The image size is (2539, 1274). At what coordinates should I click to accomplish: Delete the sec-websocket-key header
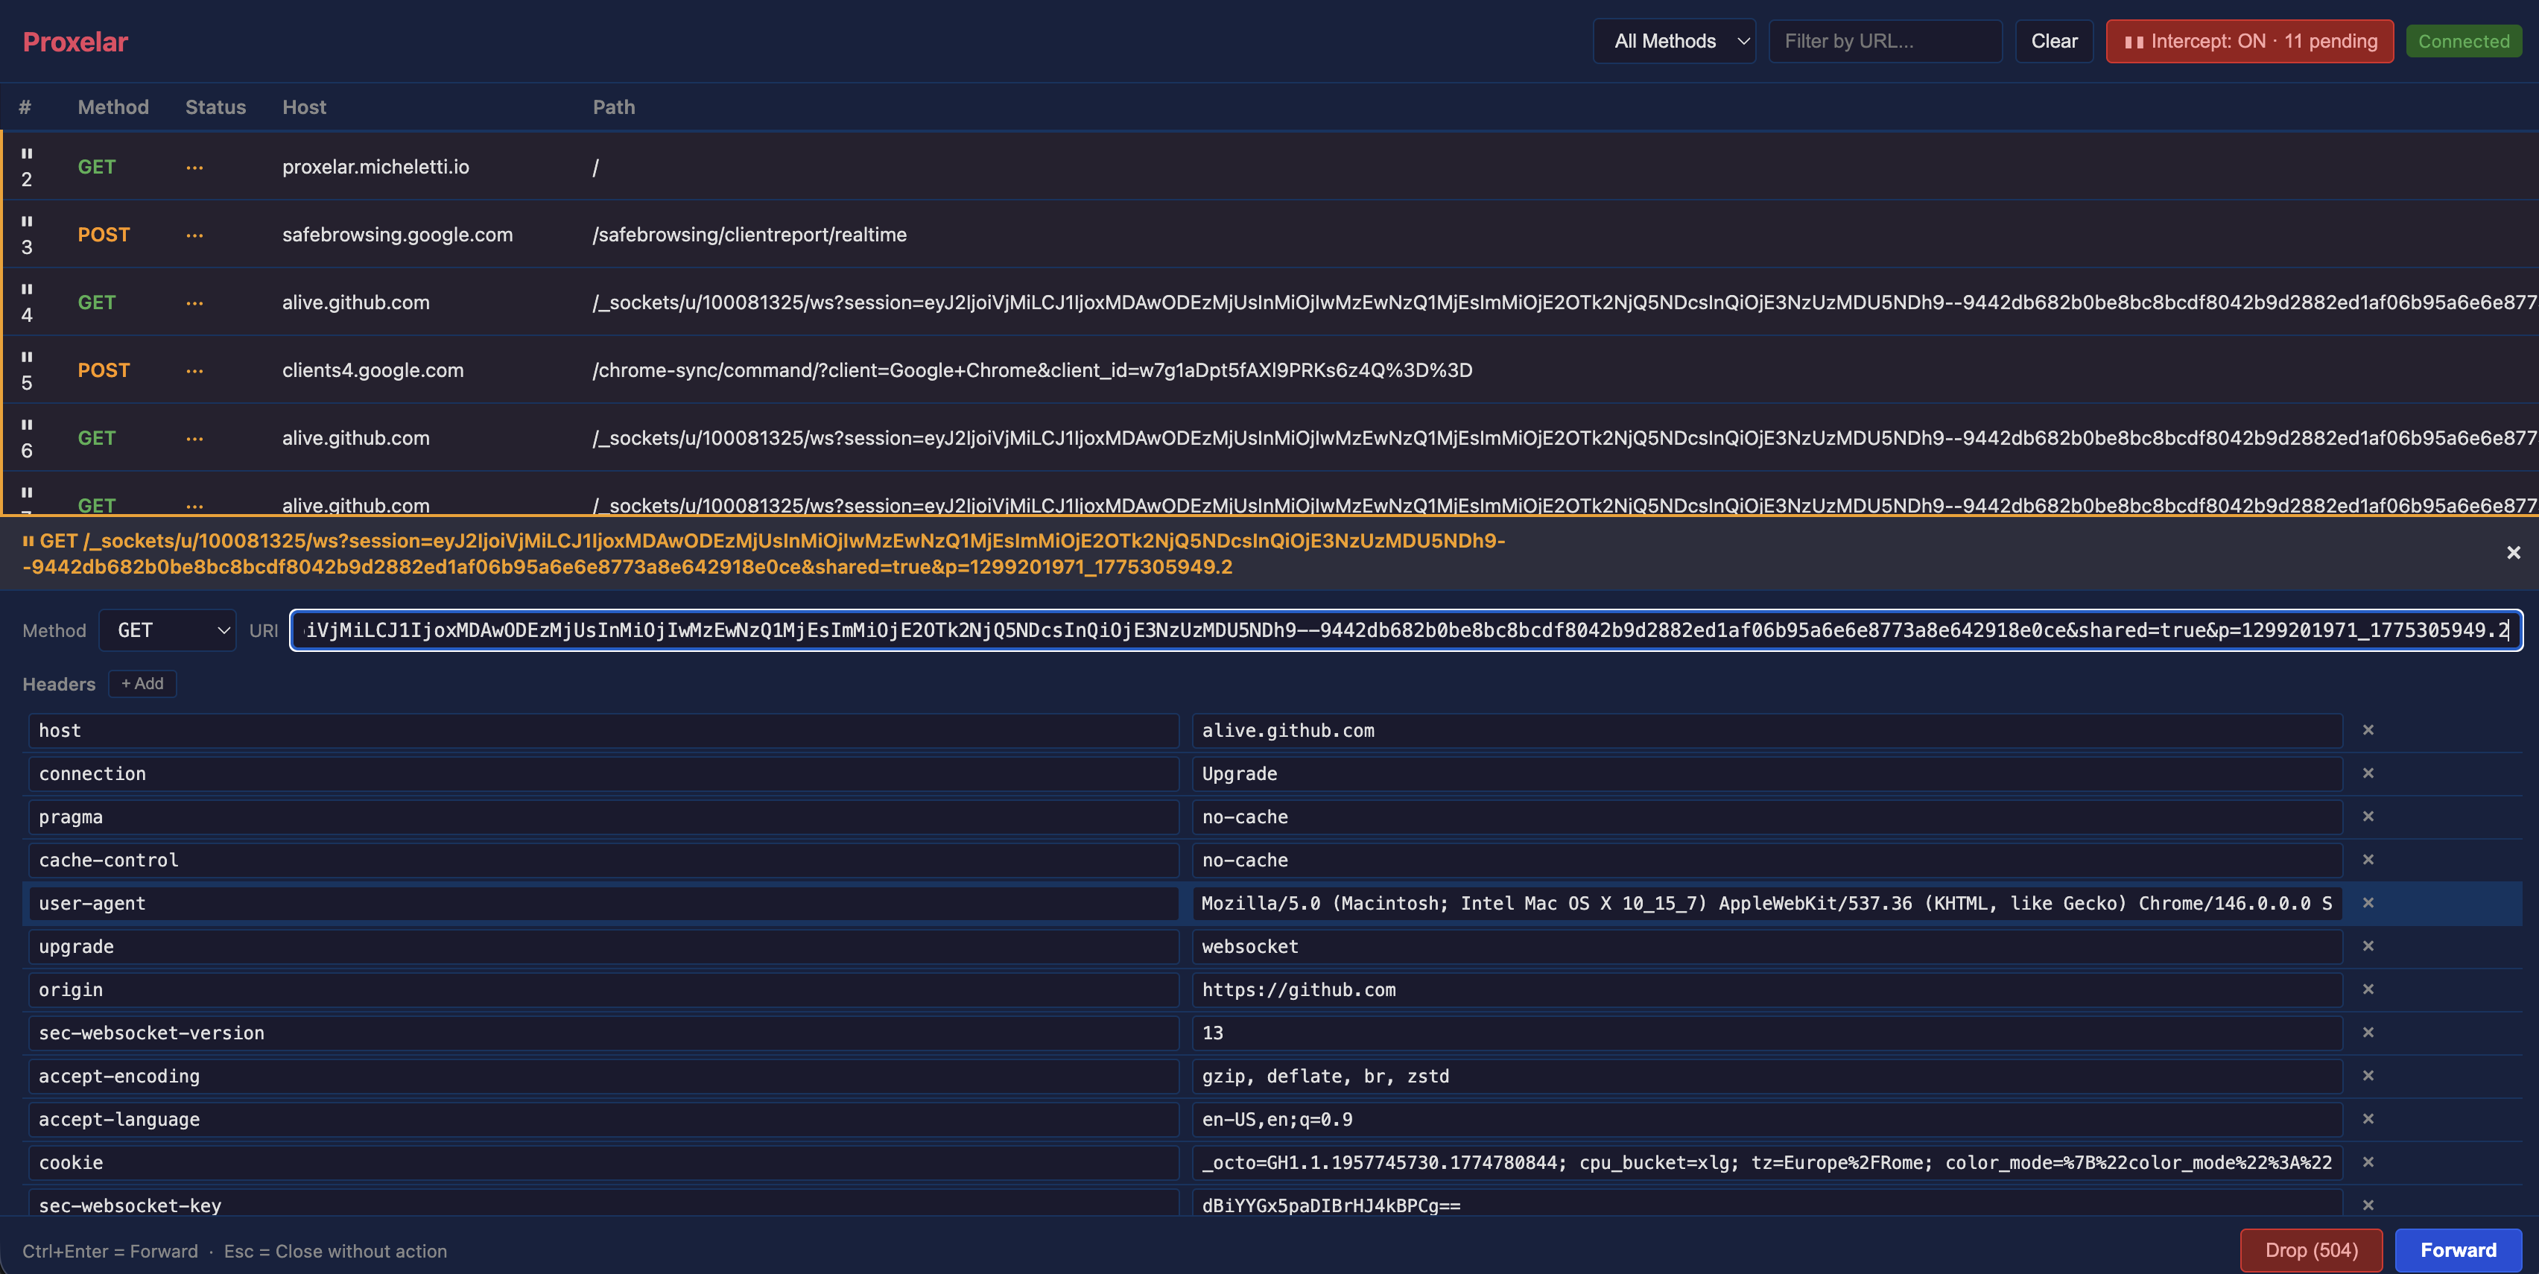[2368, 1205]
